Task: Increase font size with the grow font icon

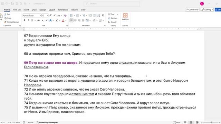Action: pyautogui.click(x=50, y=15)
